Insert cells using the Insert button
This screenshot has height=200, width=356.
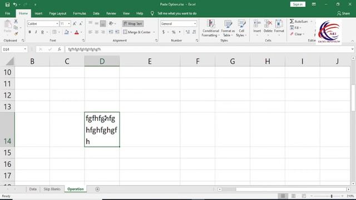[257, 28]
